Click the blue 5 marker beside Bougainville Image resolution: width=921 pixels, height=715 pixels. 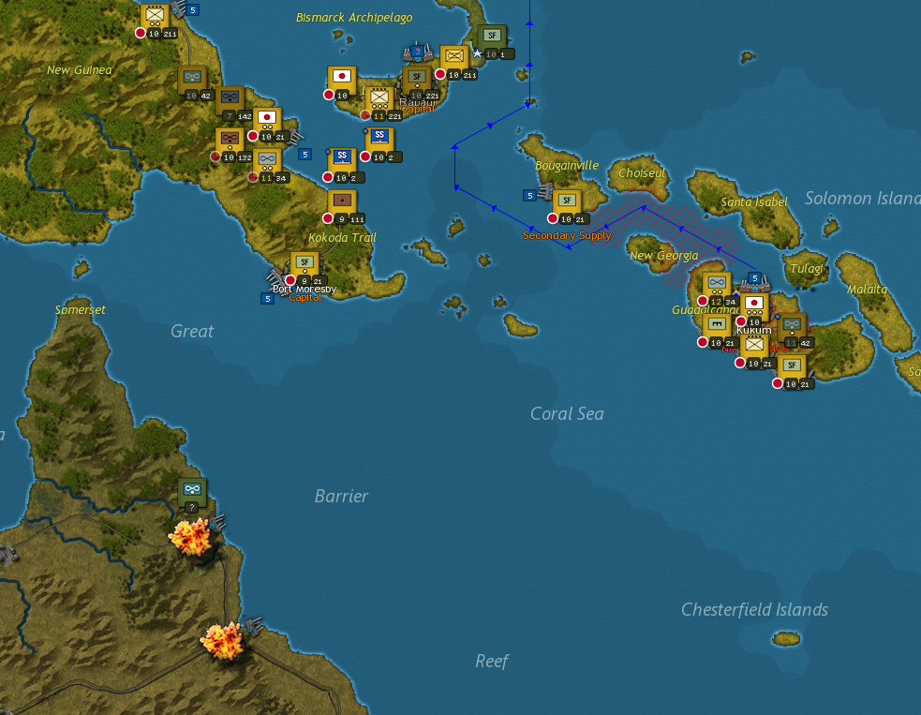529,196
